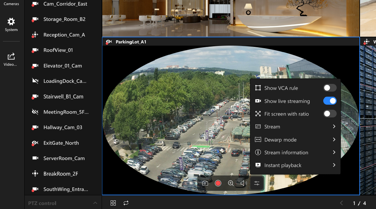Viewport: 376px width, 209px height.
Task: Open the stream settings sliders icon
Action: pyautogui.click(x=257, y=183)
